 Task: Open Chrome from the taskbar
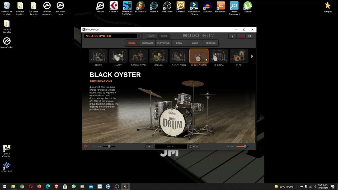[22, 187]
